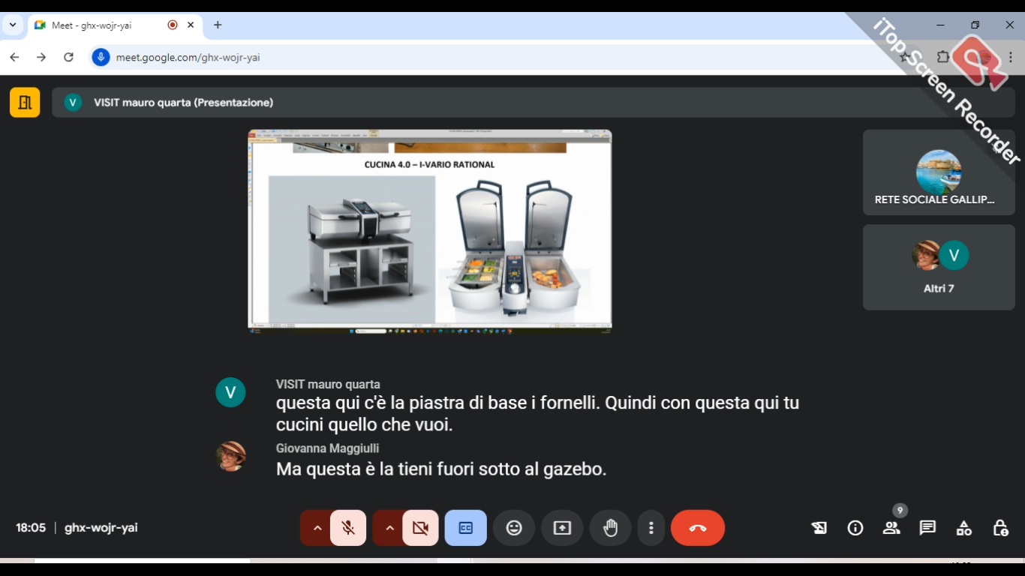Toggle closed captions off
This screenshot has height=576, width=1025.
click(466, 528)
